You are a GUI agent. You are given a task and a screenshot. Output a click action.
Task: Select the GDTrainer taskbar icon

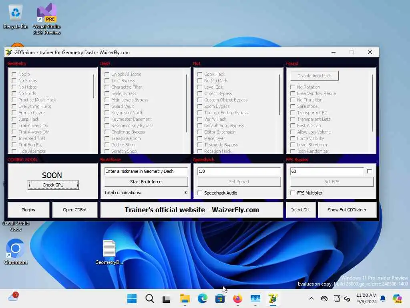tap(273, 298)
